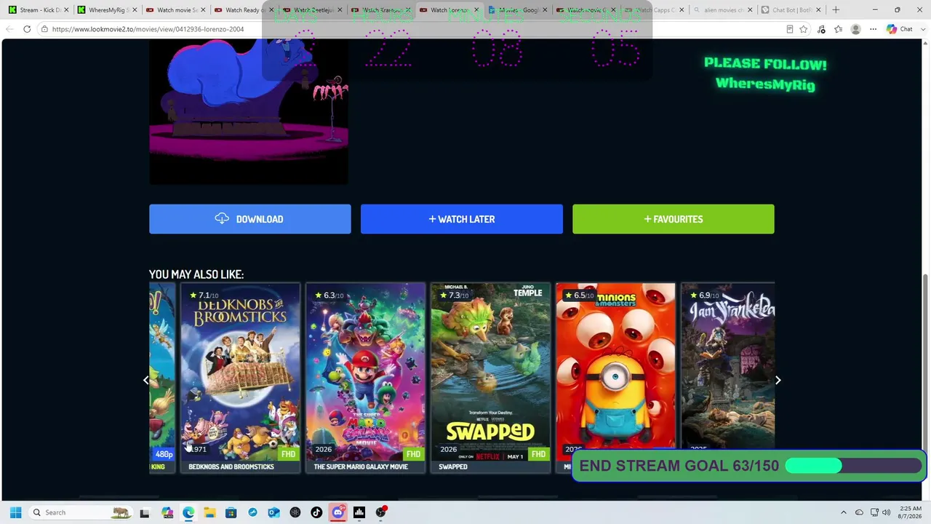931x524 pixels.
Task: Open Task View on the taskbar
Action: click(145, 512)
